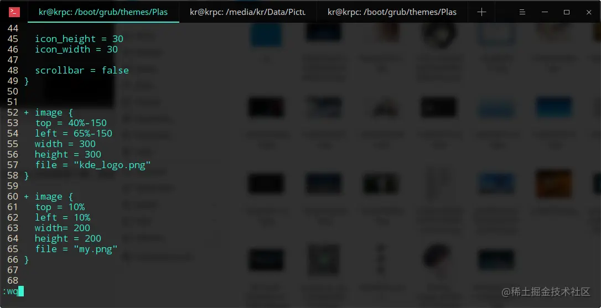Click the 'top = 10%' line
The height and width of the screenshot is (308, 601).
pos(60,207)
